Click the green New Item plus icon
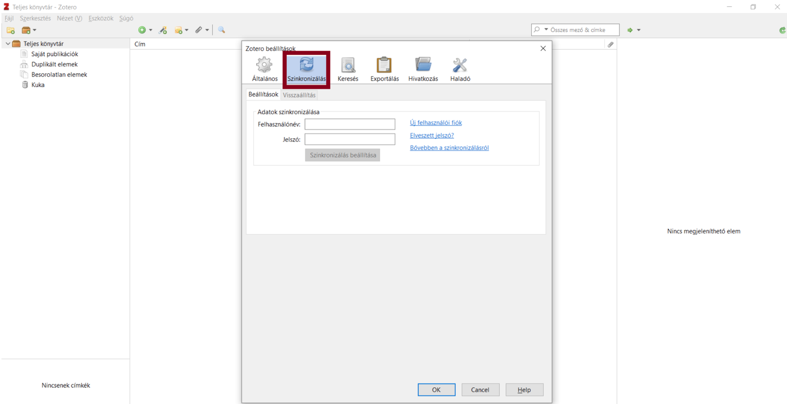The width and height of the screenshot is (787, 404). (x=142, y=30)
